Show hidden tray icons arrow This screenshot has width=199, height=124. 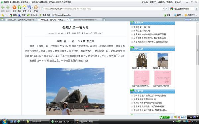pos(173,122)
